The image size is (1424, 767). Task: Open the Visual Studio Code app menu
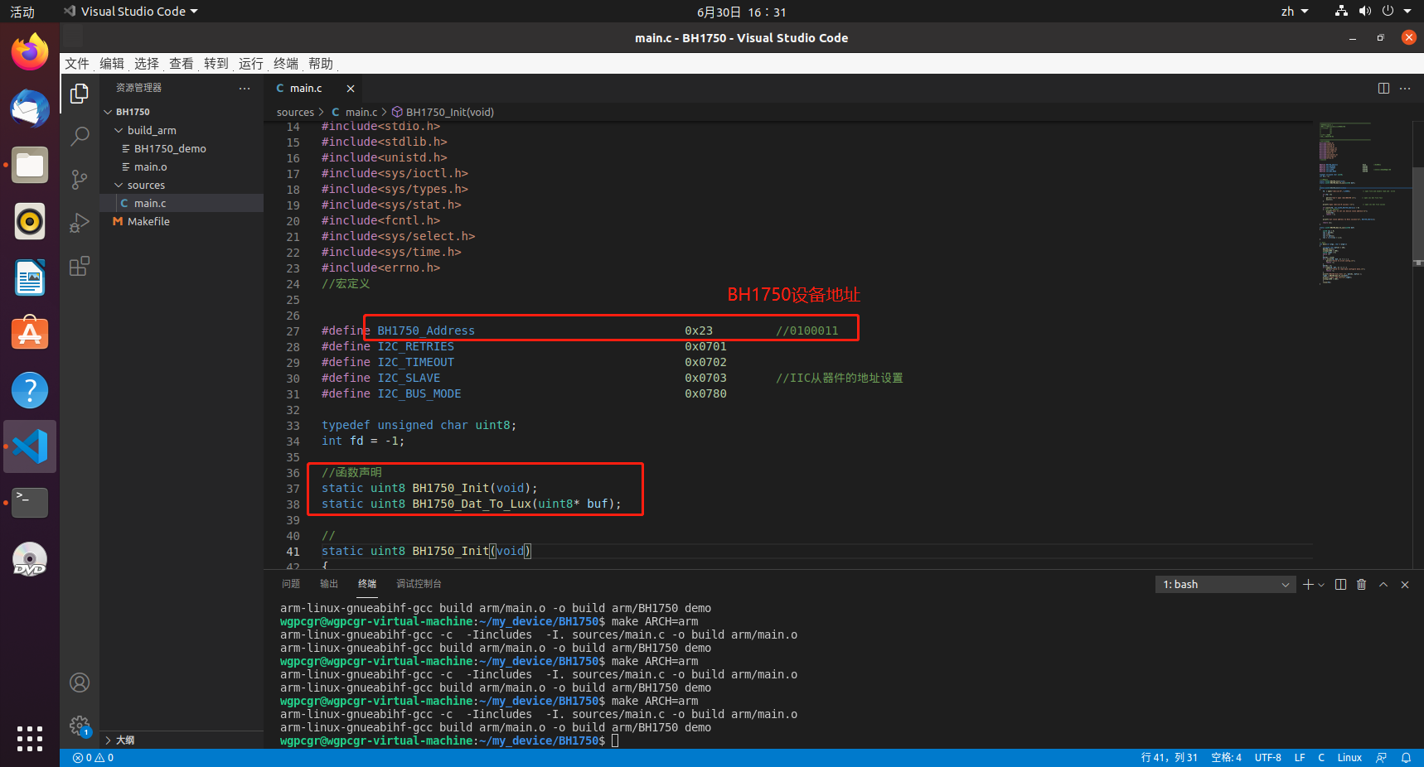[131, 12]
